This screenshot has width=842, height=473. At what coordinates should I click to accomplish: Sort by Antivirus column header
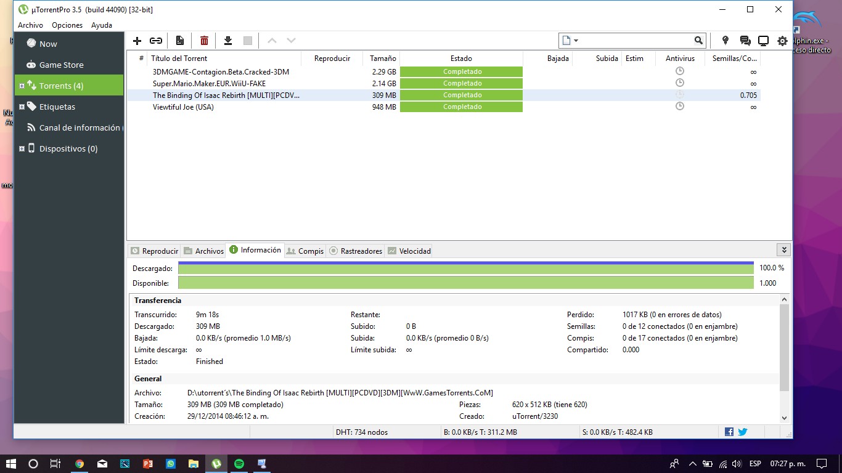coord(680,59)
